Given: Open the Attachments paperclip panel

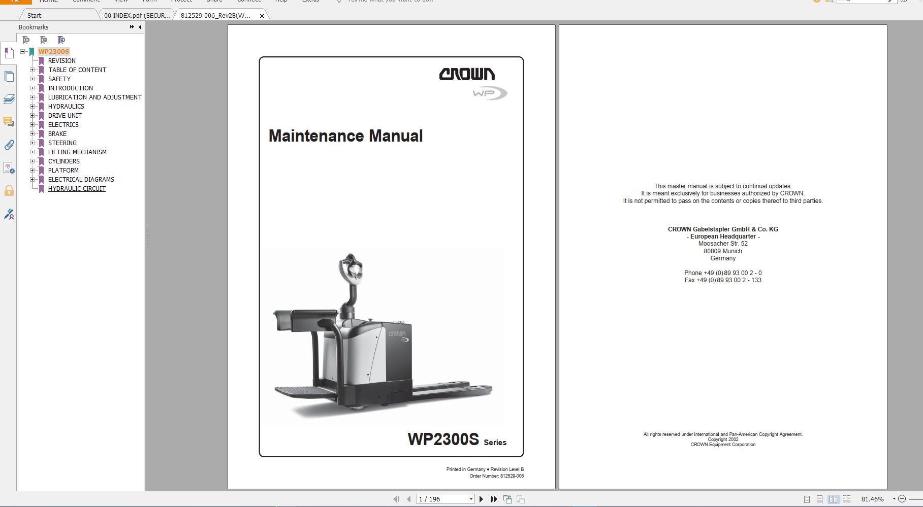Looking at the screenshot, I should [9, 145].
